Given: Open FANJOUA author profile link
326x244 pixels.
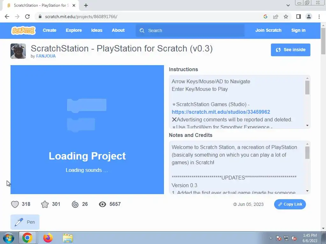Looking at the screenshot, I should point(46,56).
